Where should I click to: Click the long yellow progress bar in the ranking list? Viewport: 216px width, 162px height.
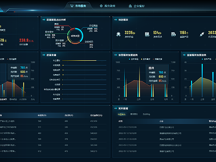coord(79,61)
